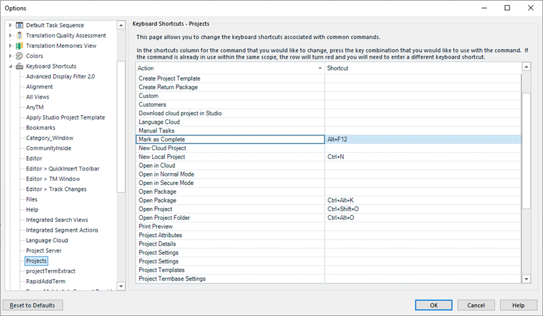The image size is (543, 316).
Task: Click the Translation Quality Assessment icon
Action: coord(20,36)
